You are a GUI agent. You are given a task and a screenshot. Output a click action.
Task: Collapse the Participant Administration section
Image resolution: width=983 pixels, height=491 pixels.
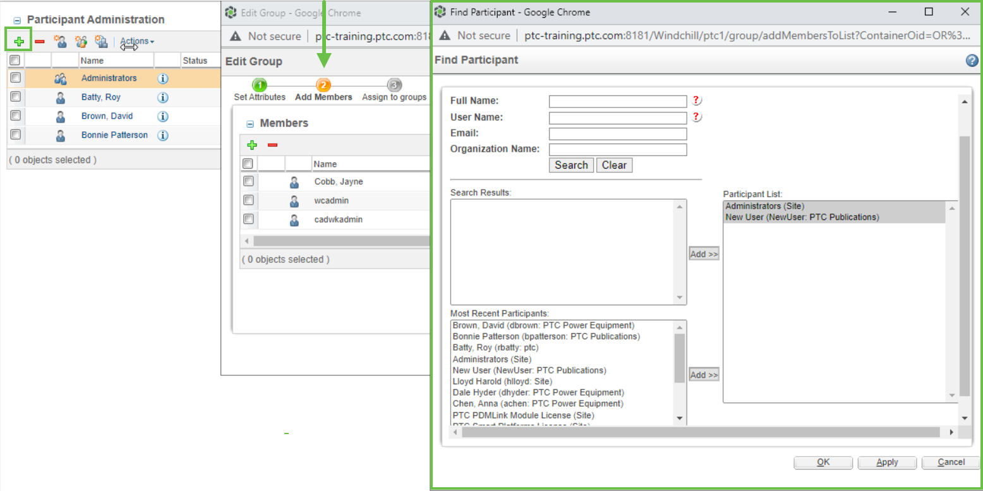point(17,21)
